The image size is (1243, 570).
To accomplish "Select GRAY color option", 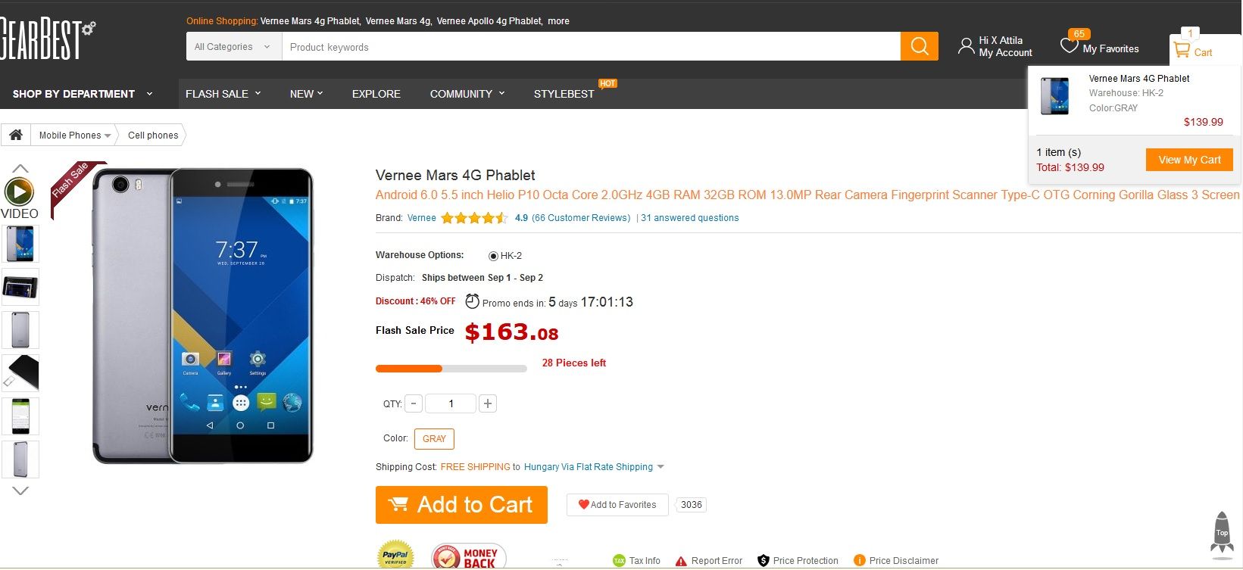I will (434, 439).
